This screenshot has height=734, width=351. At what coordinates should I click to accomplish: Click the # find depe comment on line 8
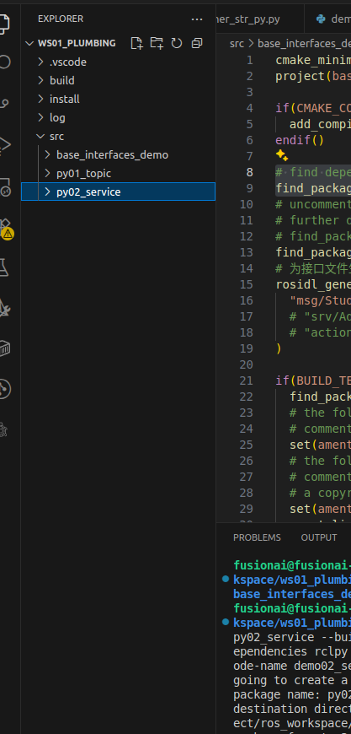coord(313,172)
